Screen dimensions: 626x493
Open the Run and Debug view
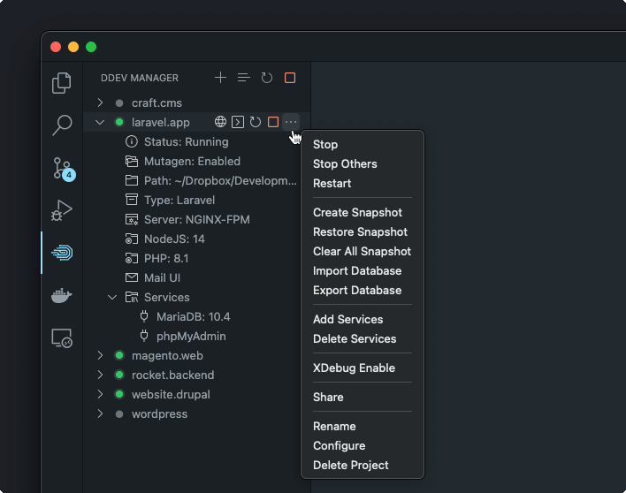tap(62, 210)
